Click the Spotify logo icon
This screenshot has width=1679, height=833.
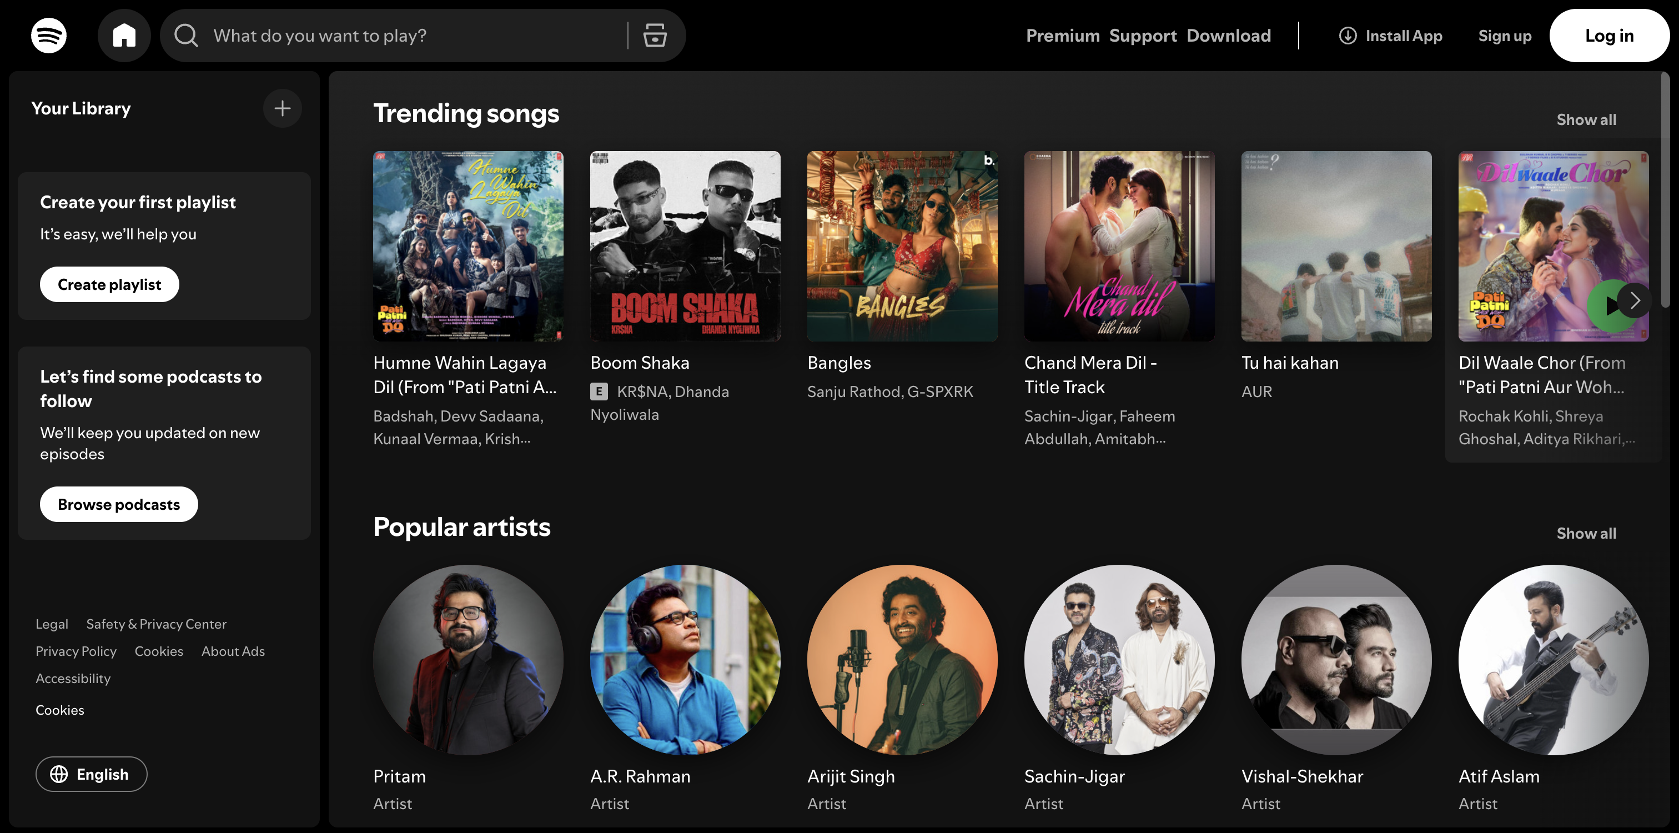point(49,35)
